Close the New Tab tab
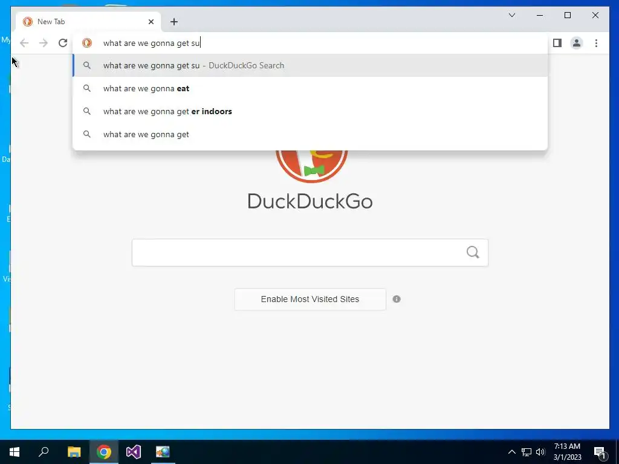 pyautogui.click(x=151, y=22)
